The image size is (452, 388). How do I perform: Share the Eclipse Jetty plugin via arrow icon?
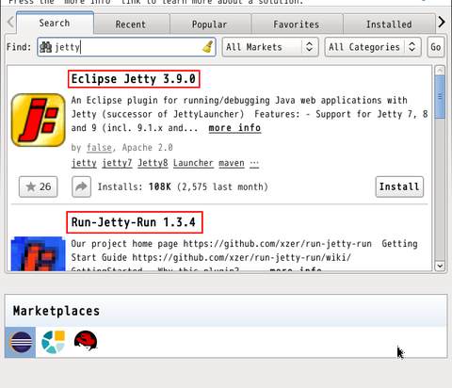(x=81, y=186)
